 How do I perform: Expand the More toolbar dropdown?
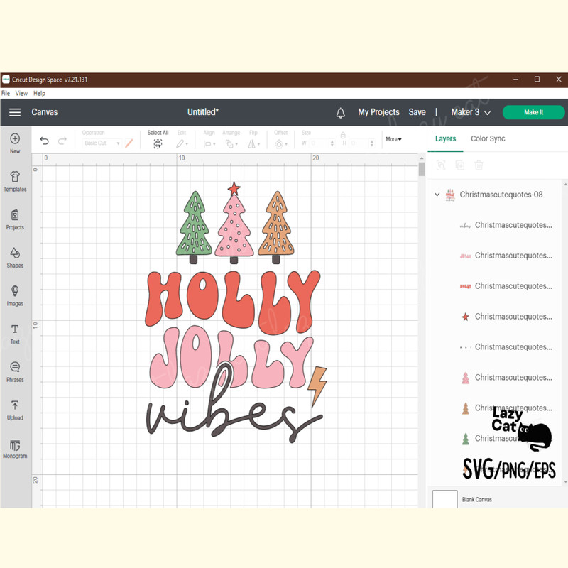tap(393, 139)
